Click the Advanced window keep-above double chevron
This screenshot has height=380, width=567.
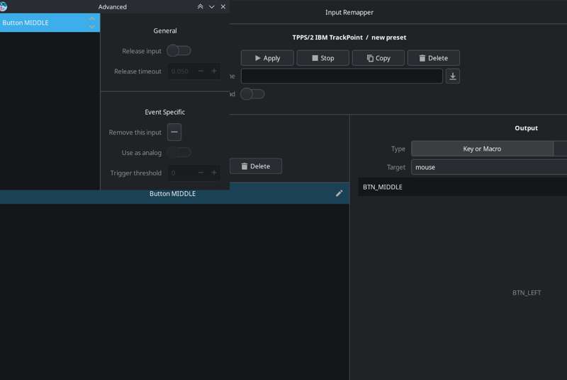click(200, 6)
